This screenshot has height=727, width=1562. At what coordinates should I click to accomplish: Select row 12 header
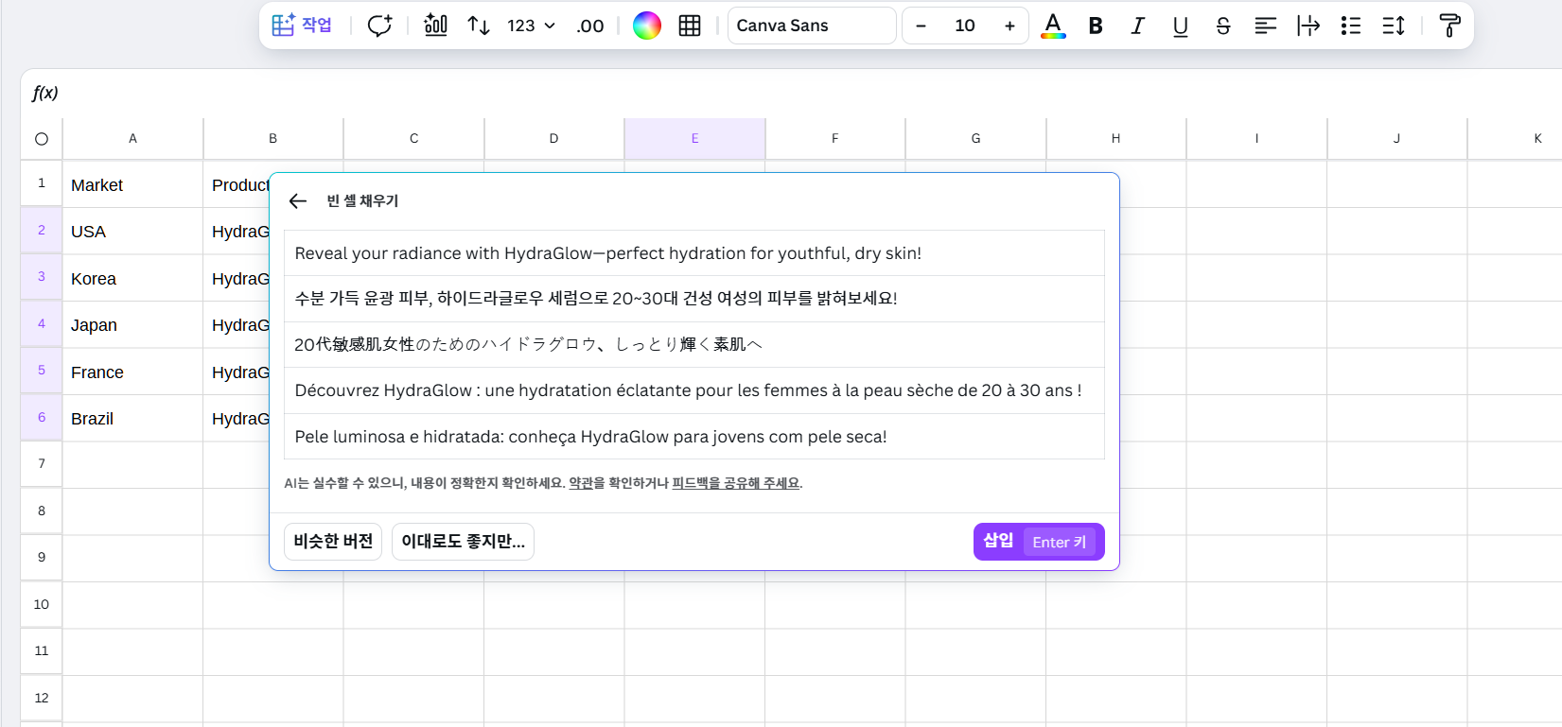point(42,698)
